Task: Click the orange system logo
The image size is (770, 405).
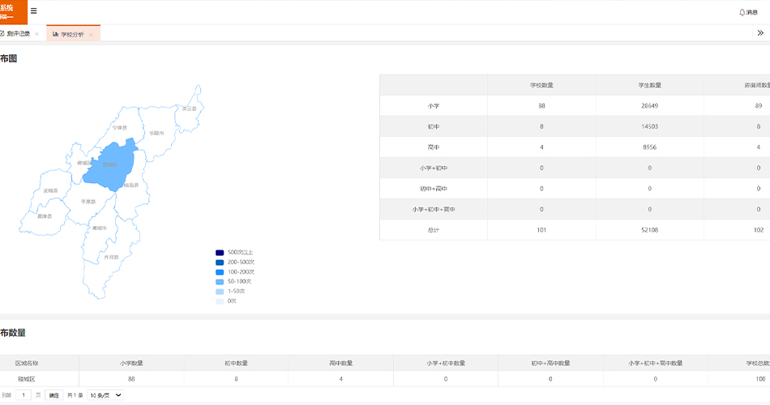Action: coord(13,11)
